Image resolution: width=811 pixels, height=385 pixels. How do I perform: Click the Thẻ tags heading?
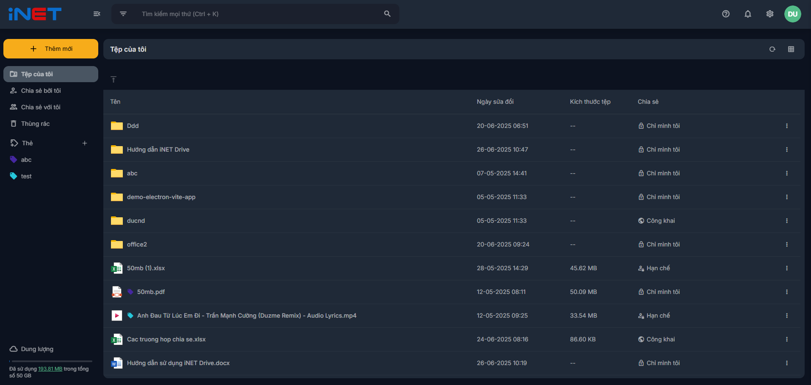point(28,143)
